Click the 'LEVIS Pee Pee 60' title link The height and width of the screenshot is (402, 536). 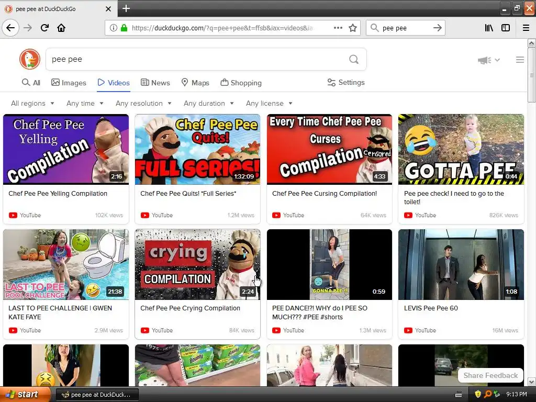[431, 308]
